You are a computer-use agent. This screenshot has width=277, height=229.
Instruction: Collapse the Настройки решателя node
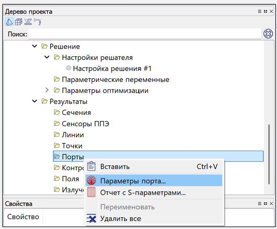47,57
